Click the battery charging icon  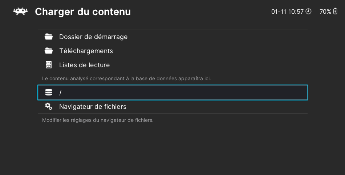pyautogui.click(x=335, y=11)
